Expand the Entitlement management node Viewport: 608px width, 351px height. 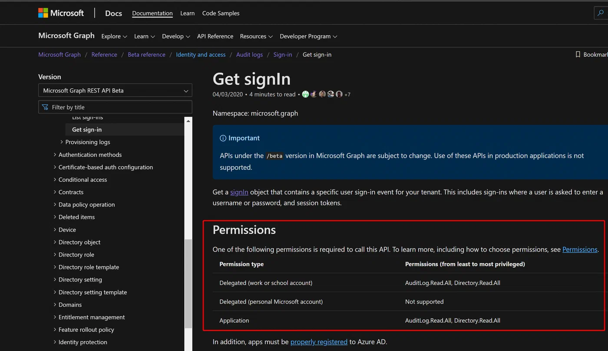tap(55, 317)
